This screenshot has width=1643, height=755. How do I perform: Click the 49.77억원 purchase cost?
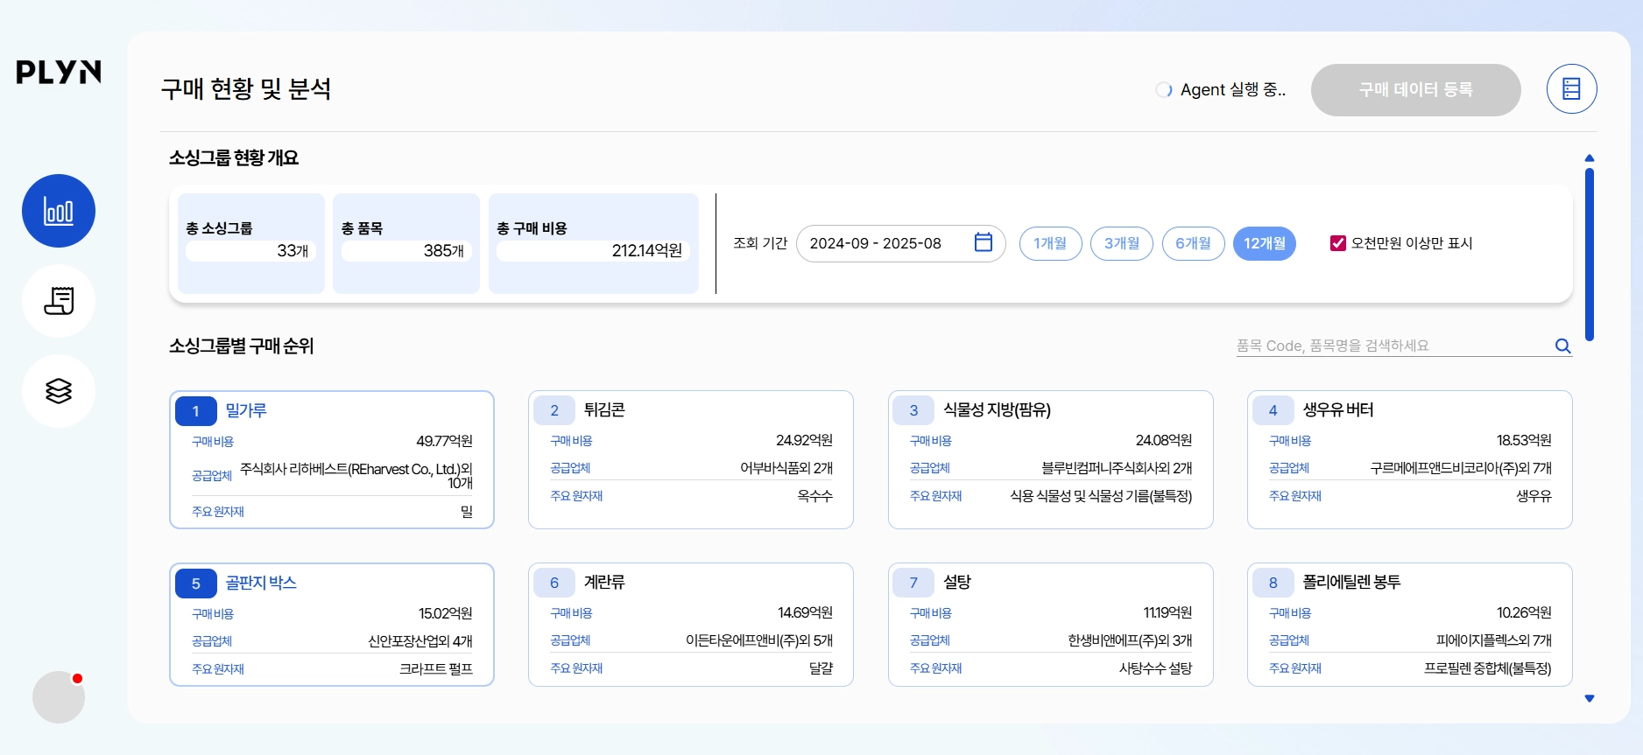coord(444,441)
